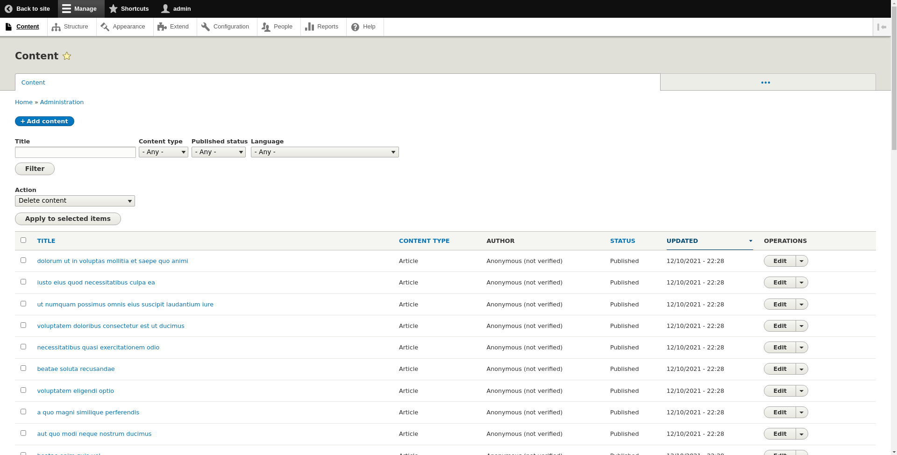Expand the Action 'Delete content' dropdown
Screen dimensions: 897x455
pos(75,201)
